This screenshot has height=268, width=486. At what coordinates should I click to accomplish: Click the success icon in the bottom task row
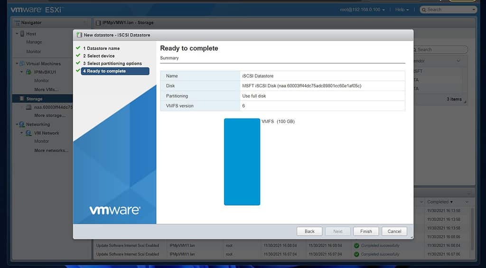click(356, 254)
